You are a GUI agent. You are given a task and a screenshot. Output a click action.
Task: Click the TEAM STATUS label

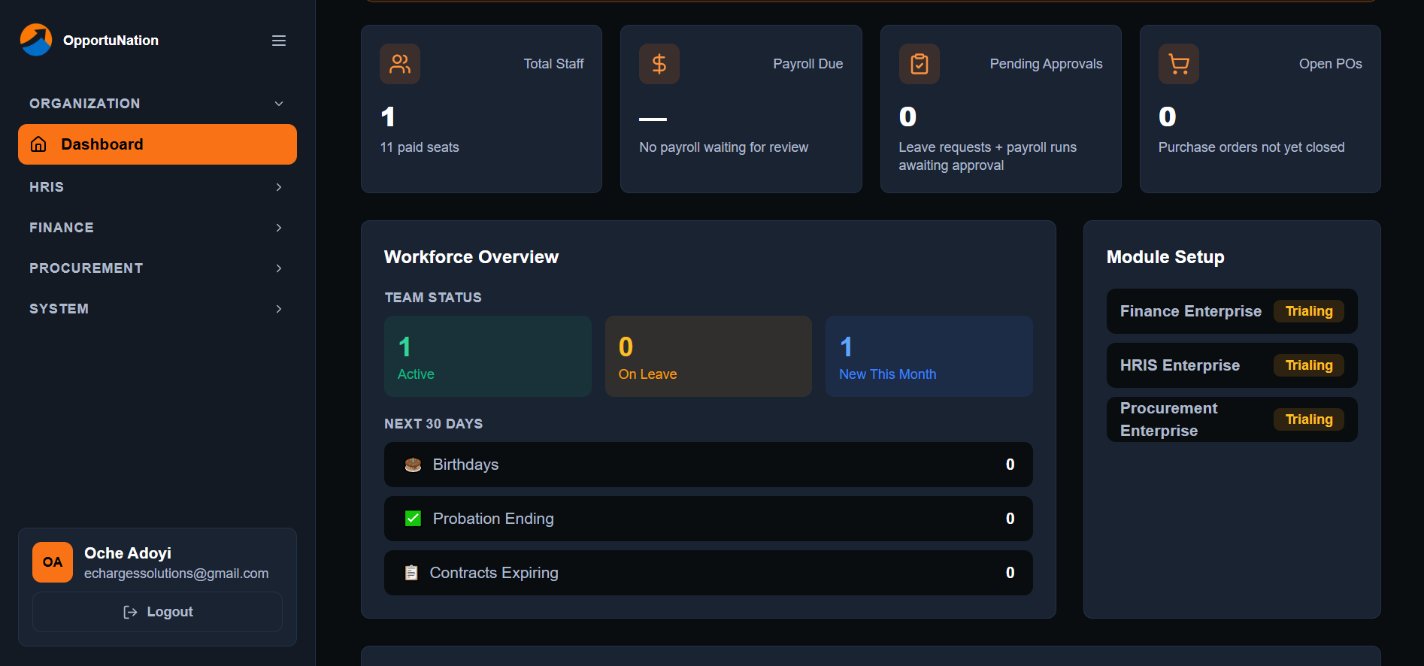tap(433, 298)
